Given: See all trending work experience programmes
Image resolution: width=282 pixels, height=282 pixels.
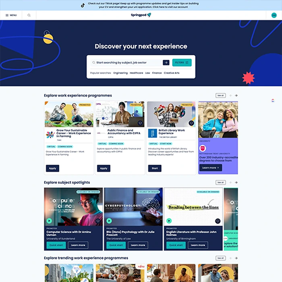Looking at the screenshot, I should click(221, 258).
